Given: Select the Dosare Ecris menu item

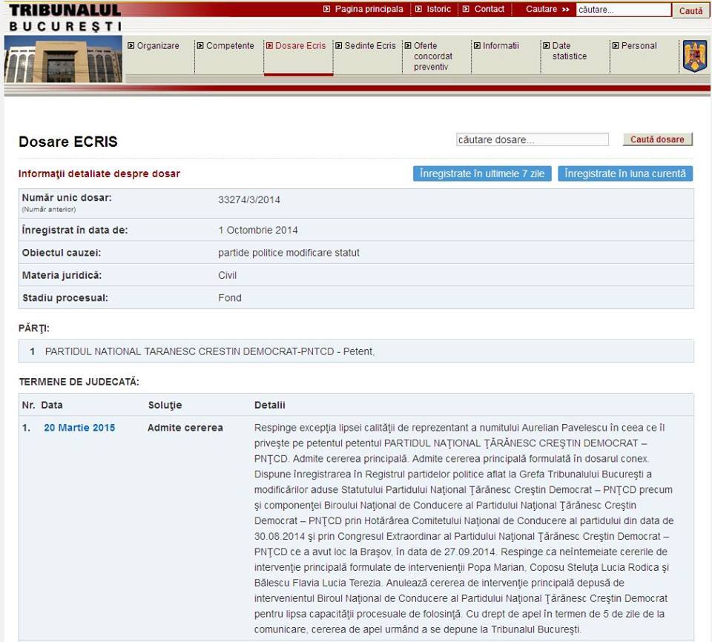Looking at the screenshot, I should click(x=300, y=46).
